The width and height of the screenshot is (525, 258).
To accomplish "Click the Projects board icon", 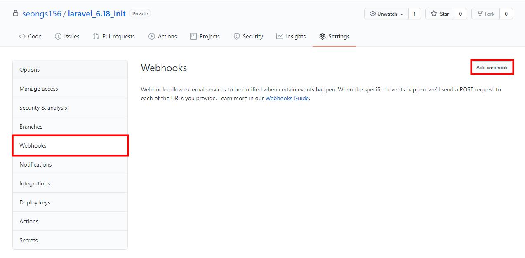I will tap(193, 36).
